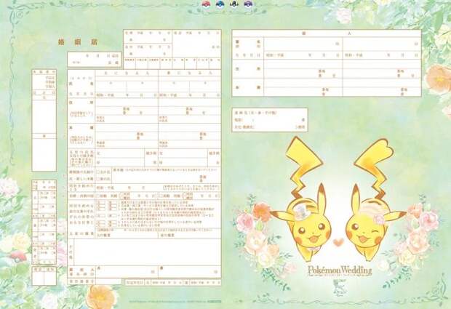Check the 妻の氏 box
Screen dimensions: 451x309
click(x=98, y=179)
